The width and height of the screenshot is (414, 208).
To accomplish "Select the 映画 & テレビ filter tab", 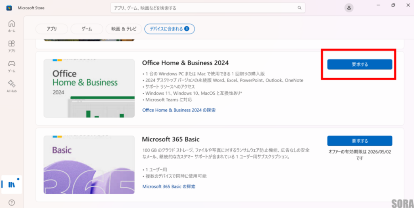I will (124, 29).
